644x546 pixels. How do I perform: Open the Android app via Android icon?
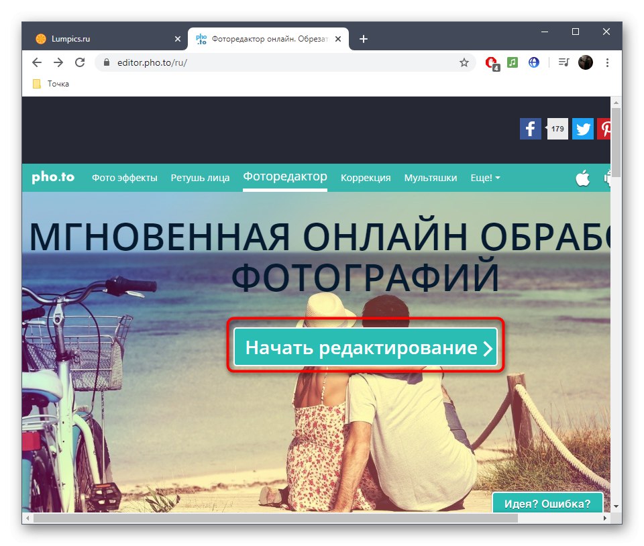click(608, 178)
